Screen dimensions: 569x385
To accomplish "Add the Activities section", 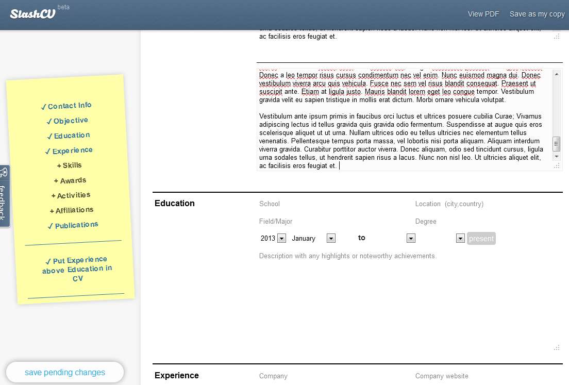I will pyautogui.click(x=71, y=195).
